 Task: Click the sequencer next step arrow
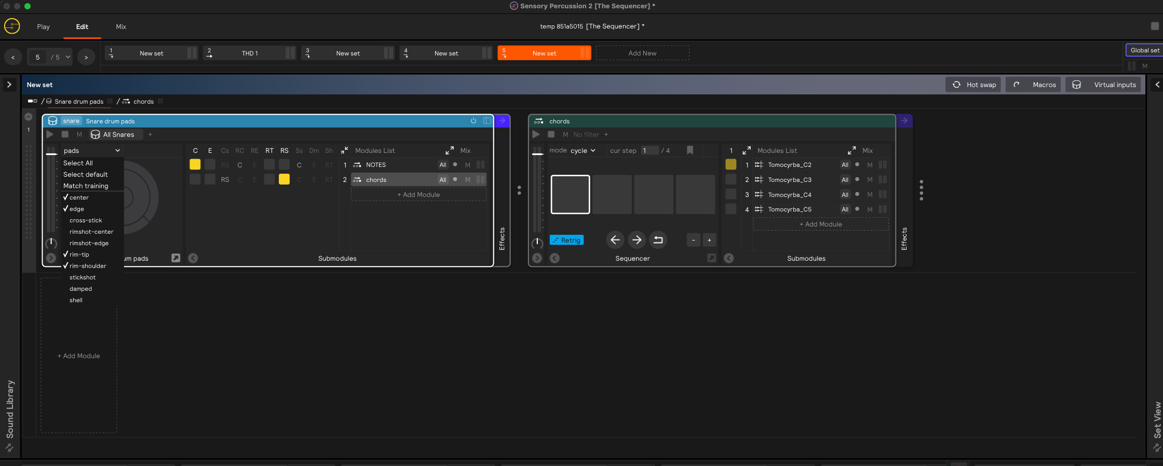(x=637, y=240)
